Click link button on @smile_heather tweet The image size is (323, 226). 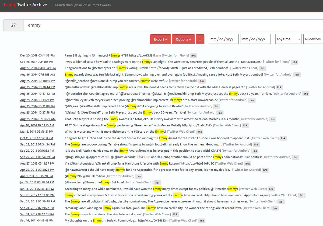pyautogui.click(x=202, y=81)
